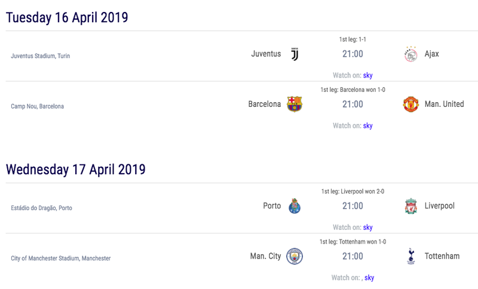Click the 21:00 time of Juventus match
The image size is (478, 289).
(x=353, y=54)
